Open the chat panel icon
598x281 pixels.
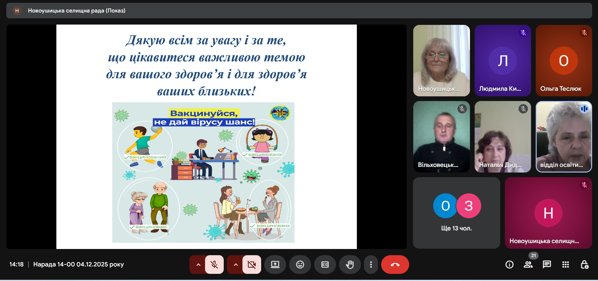[547, 265]
